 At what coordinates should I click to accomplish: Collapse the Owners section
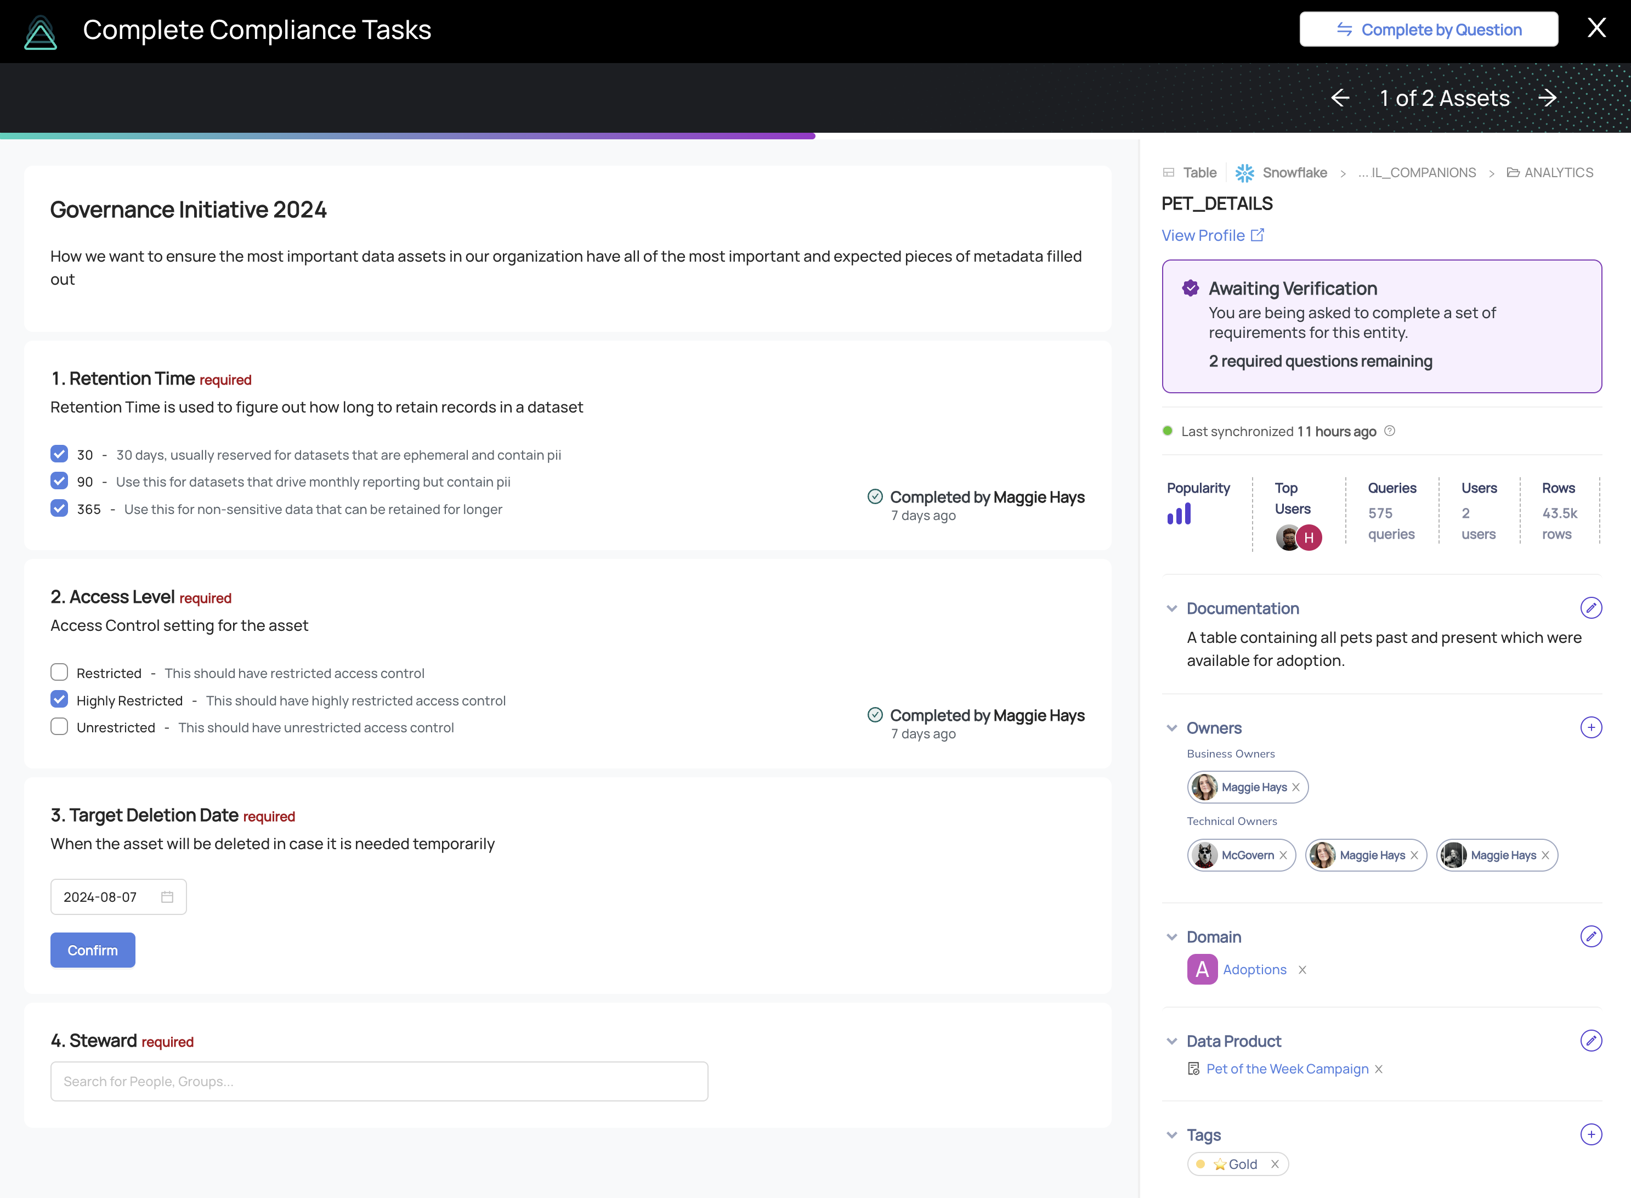pos(1171,728)
